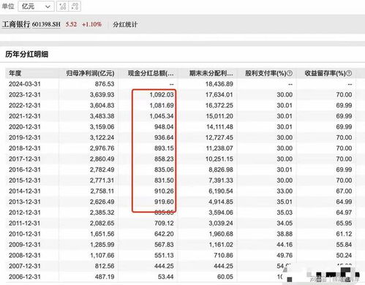Select the 2021-12-31 date cell
This screenshot has width=365, height=285.
click(x=25, y=116)
